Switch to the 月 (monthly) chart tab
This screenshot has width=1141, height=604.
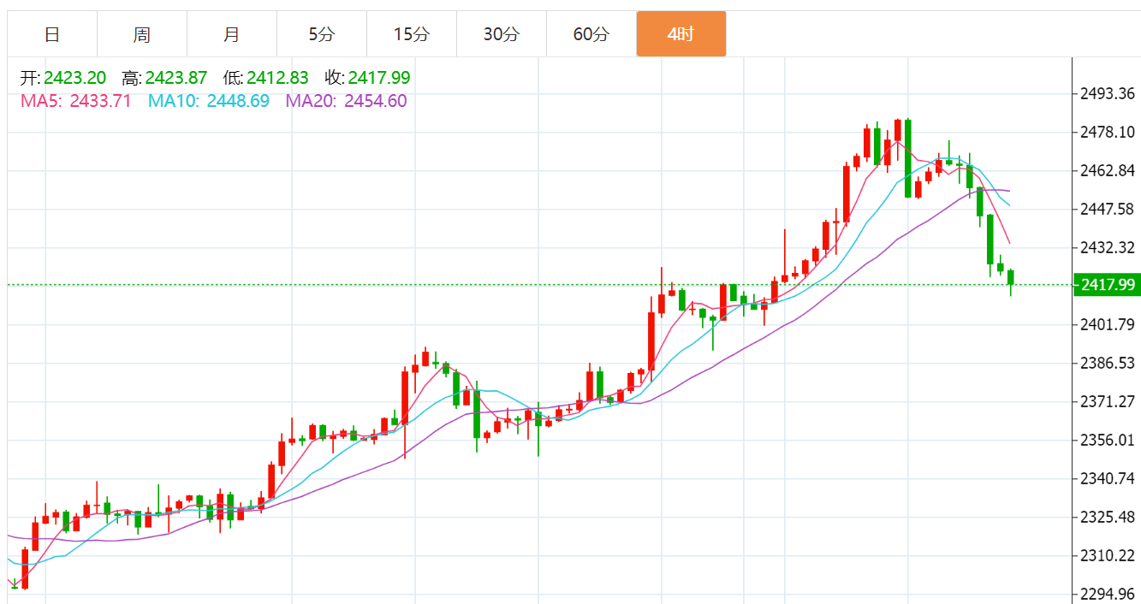232,34
